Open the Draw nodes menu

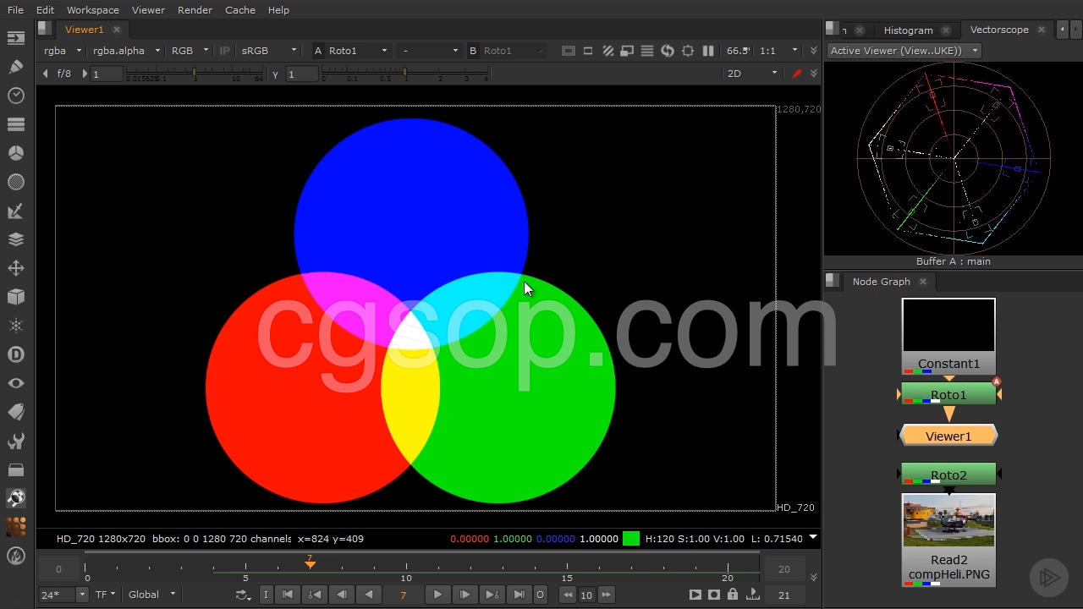[x=16, y=67]
